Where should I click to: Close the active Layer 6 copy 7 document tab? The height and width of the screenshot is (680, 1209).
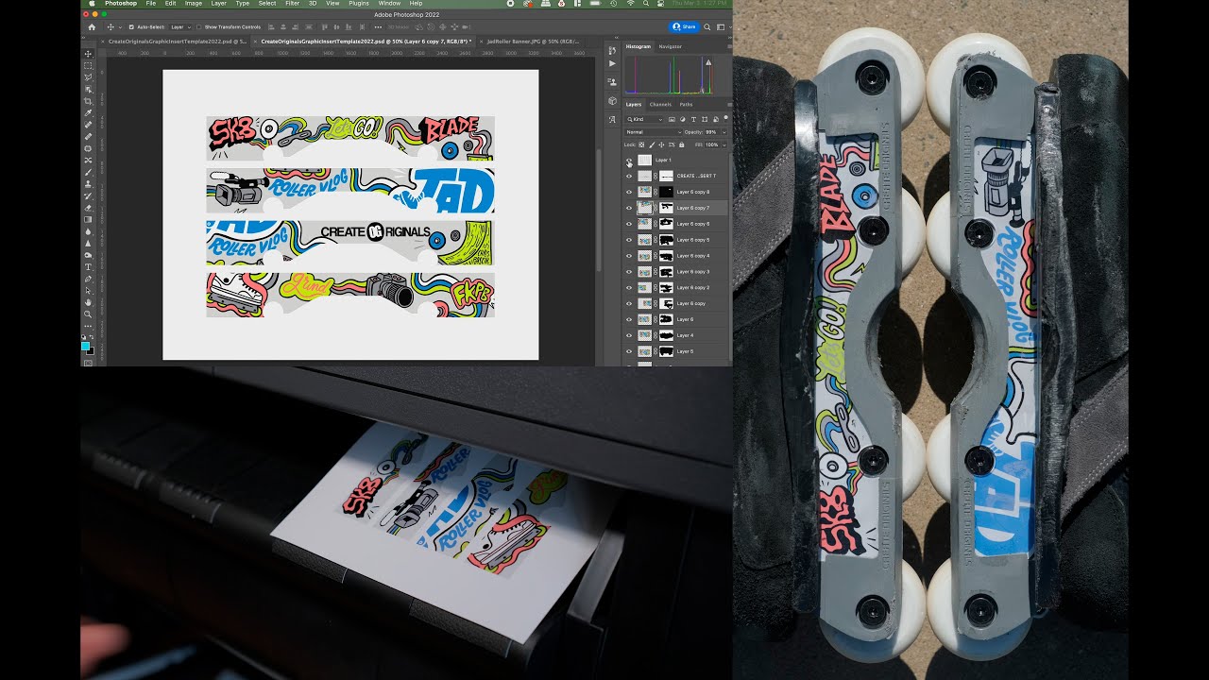(255, 42)
